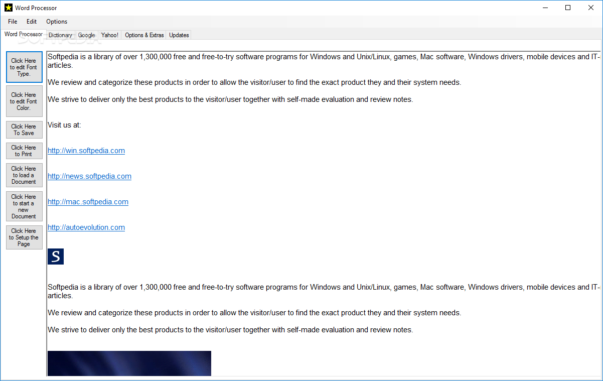Click second 'Softpedia is a library' paragraph below logo

coord(324,291)
